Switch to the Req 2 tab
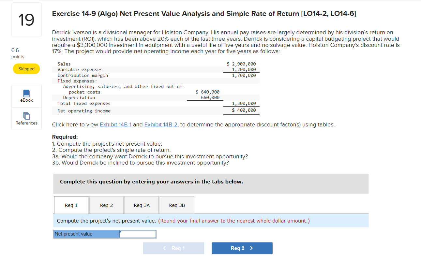 click(106, 205)
